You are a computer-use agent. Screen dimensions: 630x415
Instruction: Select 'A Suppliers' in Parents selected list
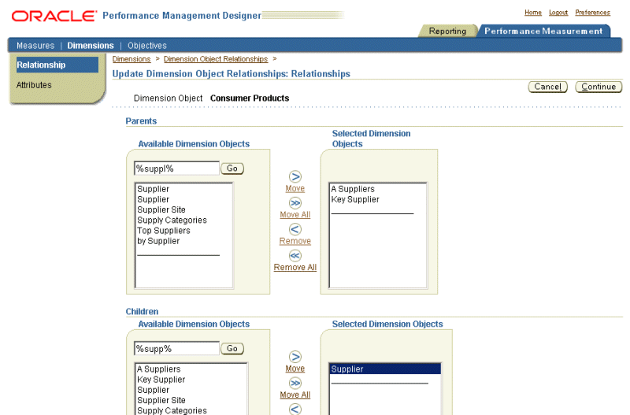pos(378,189)
